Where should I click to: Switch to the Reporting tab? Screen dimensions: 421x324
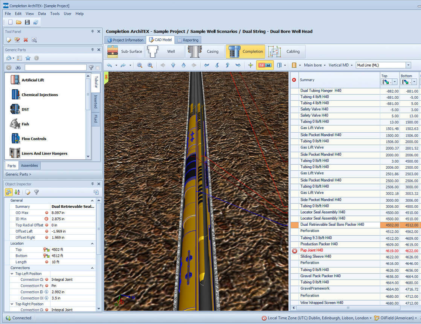(188, 40)
